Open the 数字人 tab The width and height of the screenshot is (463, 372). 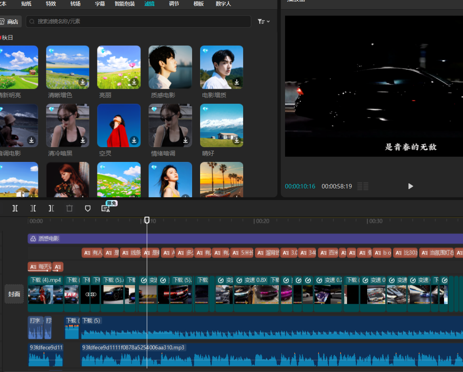[x=223, y=4]
